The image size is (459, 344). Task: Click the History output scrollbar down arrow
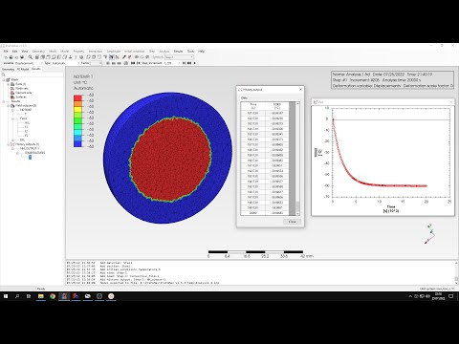(297, 213)
